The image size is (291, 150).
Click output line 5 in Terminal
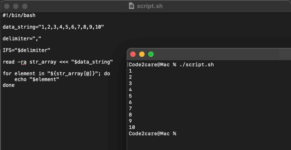coord(130,96)
